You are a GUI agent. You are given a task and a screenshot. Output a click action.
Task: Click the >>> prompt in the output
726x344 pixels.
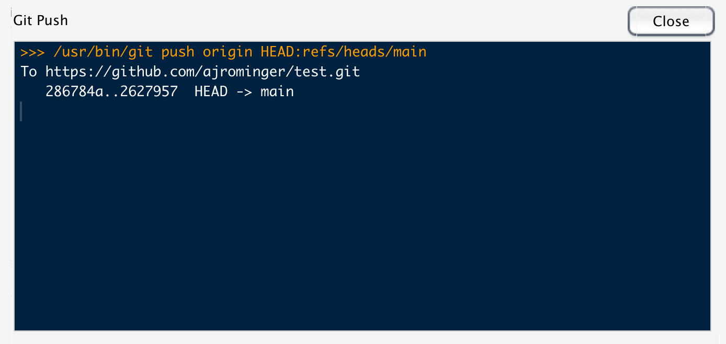pos(32,52)
